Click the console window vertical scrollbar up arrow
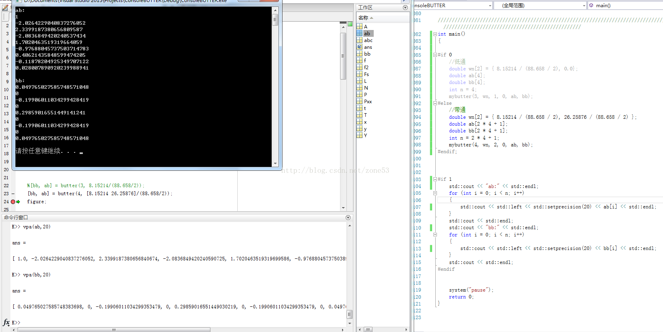The image size is (663, 332). click(x=275, y=10)
